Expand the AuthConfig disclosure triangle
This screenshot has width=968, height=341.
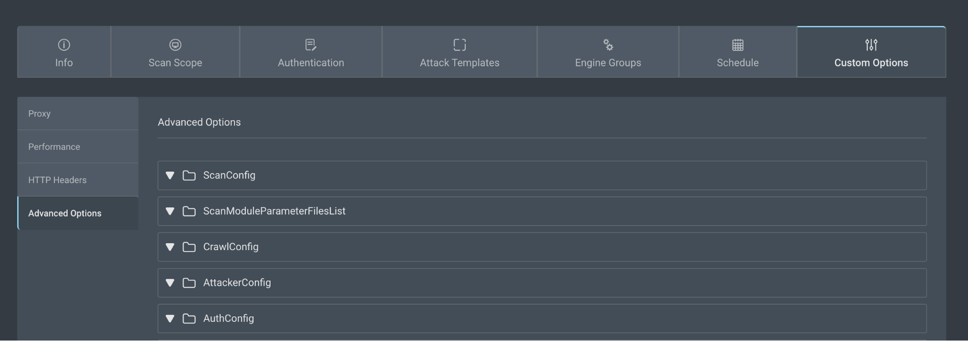(170, 318)
